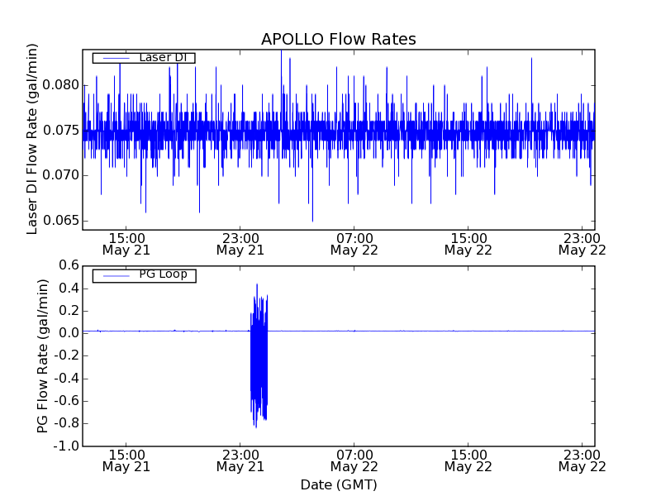Viewport: 661px width, 496px height.
Task: Click the 0.080 tick label on top plot
Action: tap(60, 85)
